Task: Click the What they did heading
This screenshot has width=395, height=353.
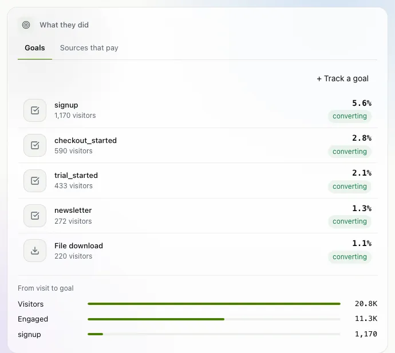Action: tap(64, 25)
